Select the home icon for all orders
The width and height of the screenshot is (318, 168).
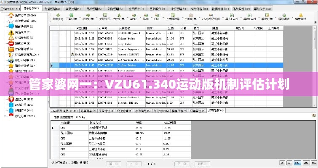[11, 15]
